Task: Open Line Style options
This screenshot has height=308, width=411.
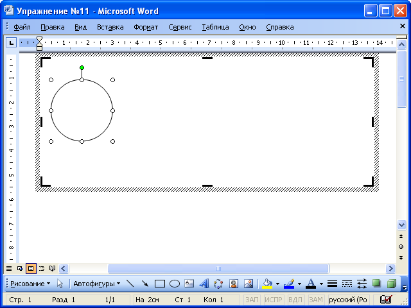Action: [x=332, y=284]
